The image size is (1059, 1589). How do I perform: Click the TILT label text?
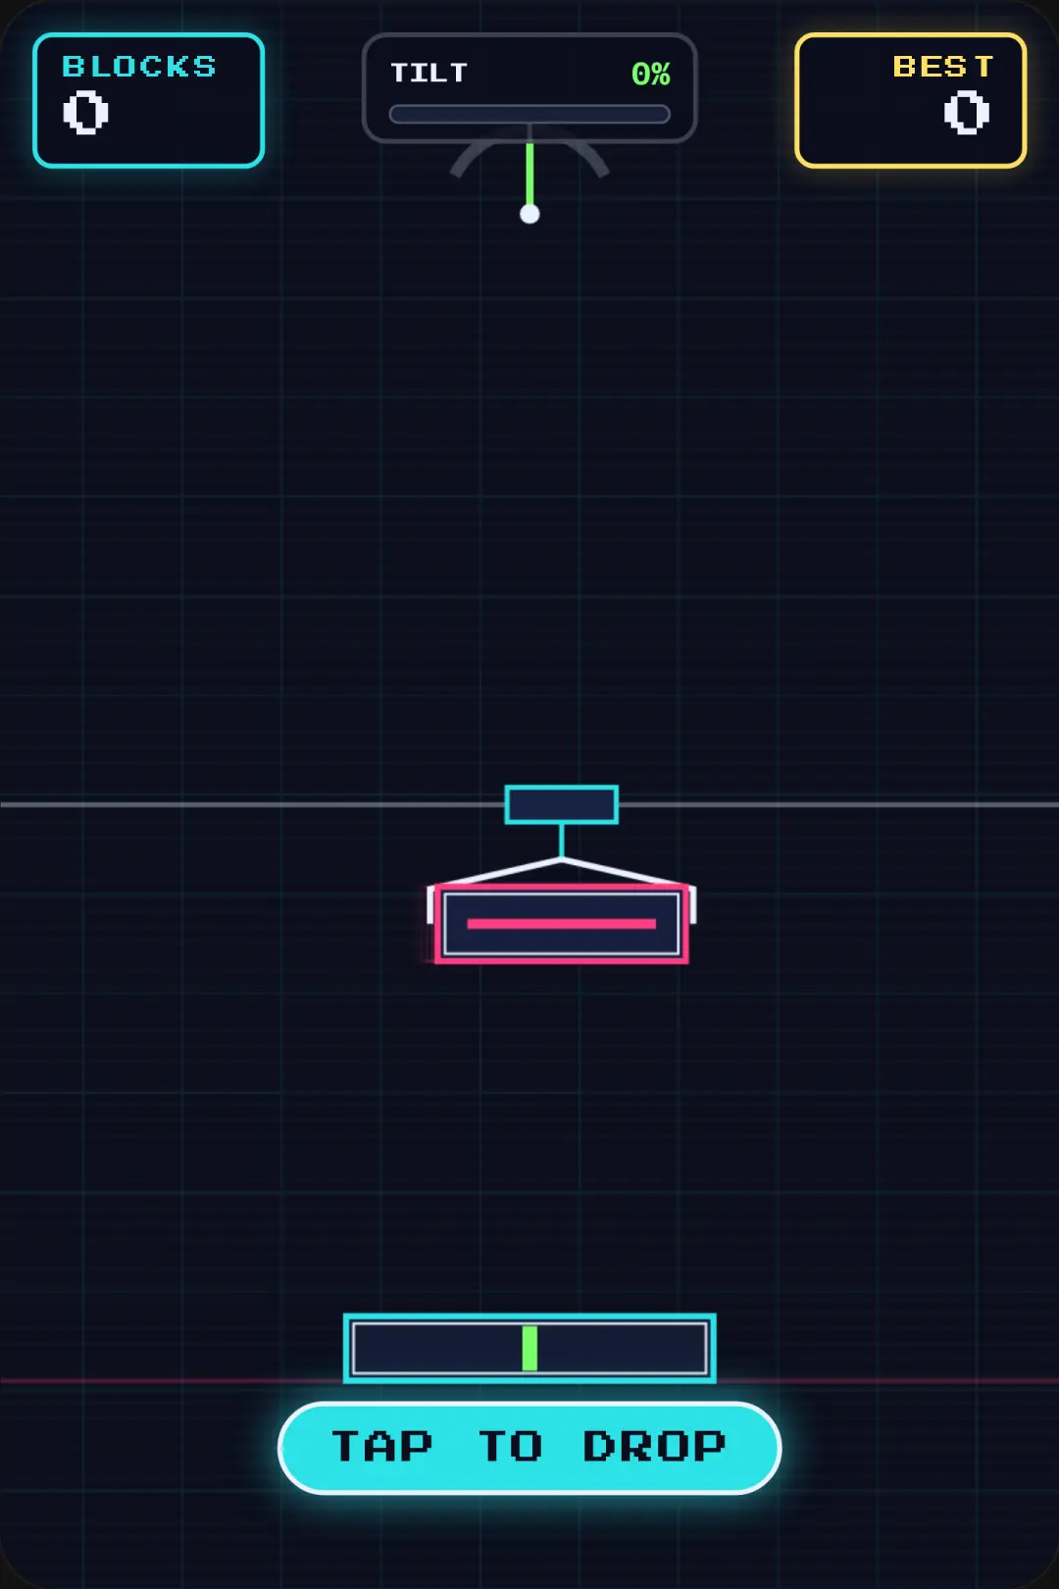pos(429,73)
